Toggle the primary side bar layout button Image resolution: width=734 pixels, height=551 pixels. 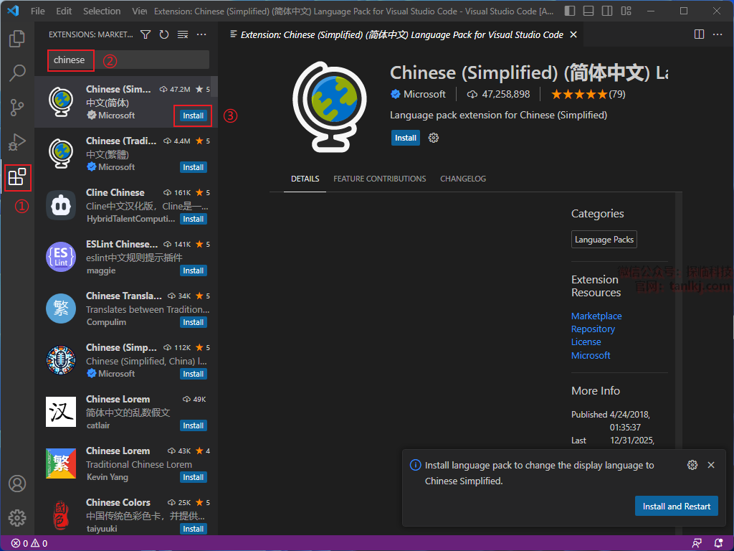570,11
